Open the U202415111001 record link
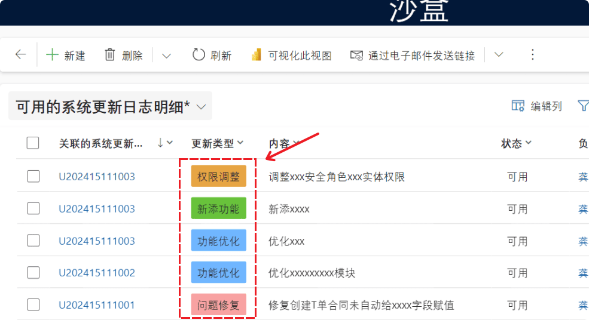The height and width of the screenshot is (320, 589). pyautogui.click(x=96, y=305)
